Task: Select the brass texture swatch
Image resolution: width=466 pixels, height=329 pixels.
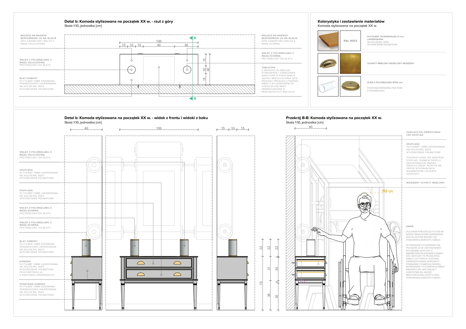Action: pyautogui.click(x=350, y=64)
